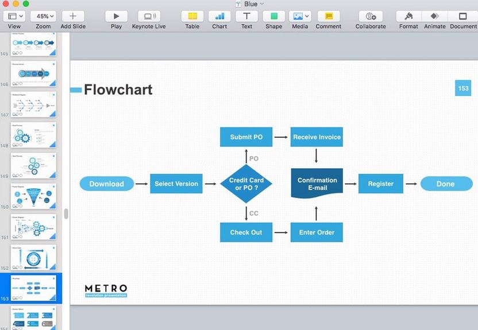Open the Media dropdown

click(300, 16)
